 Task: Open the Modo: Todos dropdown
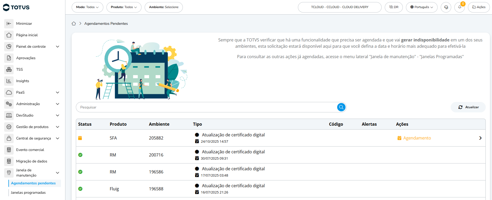click(x=87, y=7)
